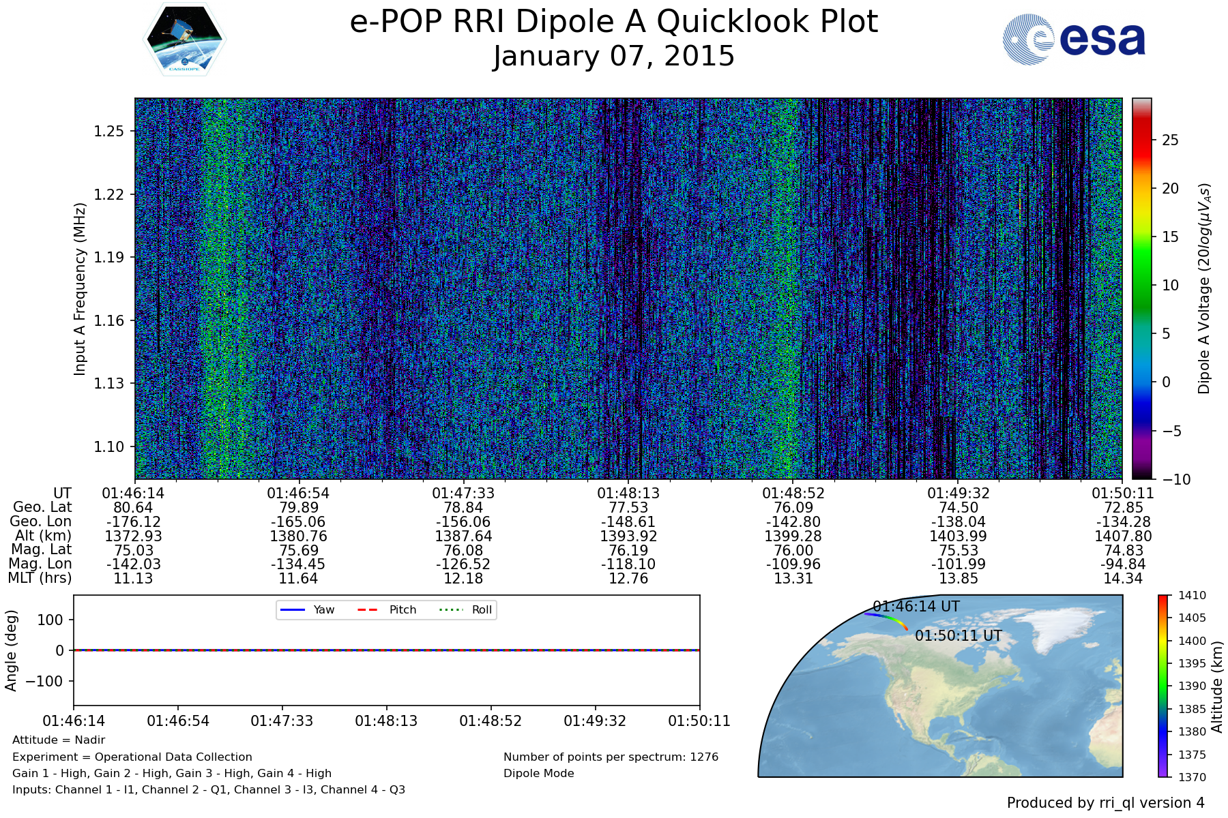The height and width of the screenshot is (818, 1228).
Task: Click the green dotted Roll legend line
Action: (x=450, y=609)
